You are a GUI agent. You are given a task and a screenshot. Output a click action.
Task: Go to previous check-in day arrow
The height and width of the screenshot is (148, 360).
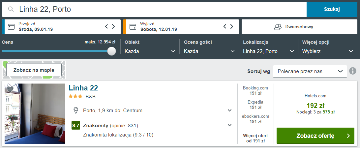(x=106, y=26)
